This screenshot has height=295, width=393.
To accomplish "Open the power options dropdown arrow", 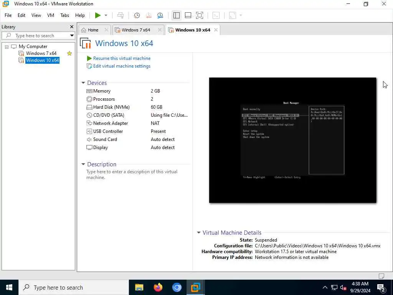I will tap(106, 15).
